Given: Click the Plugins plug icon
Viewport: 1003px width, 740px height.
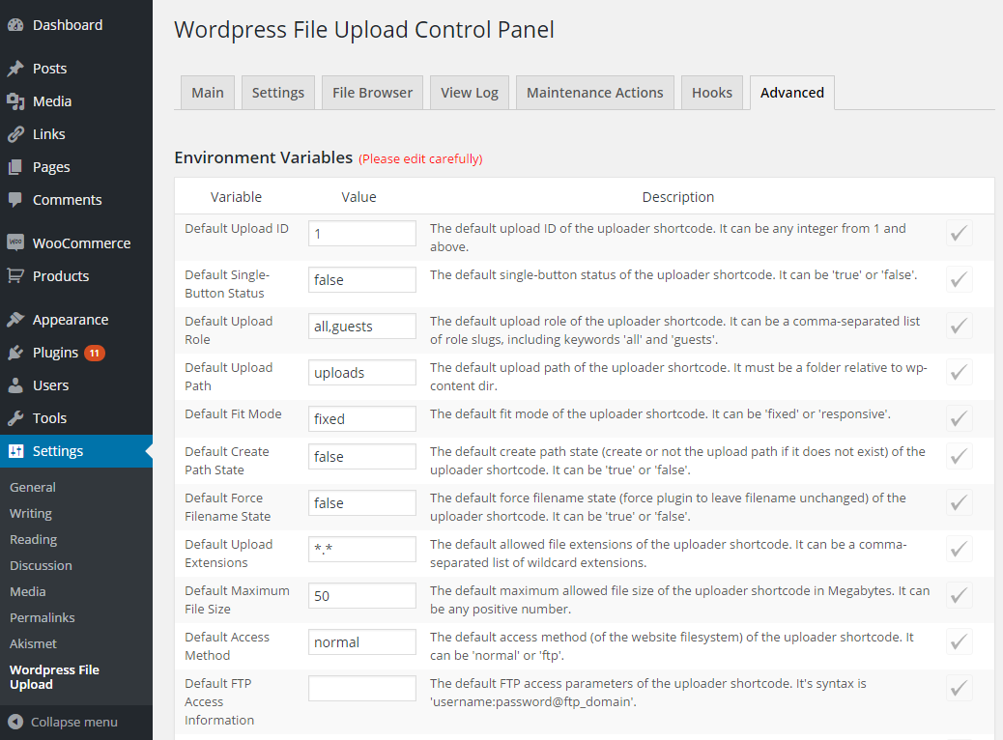Looking at the screenshot, I should (15, 353).
